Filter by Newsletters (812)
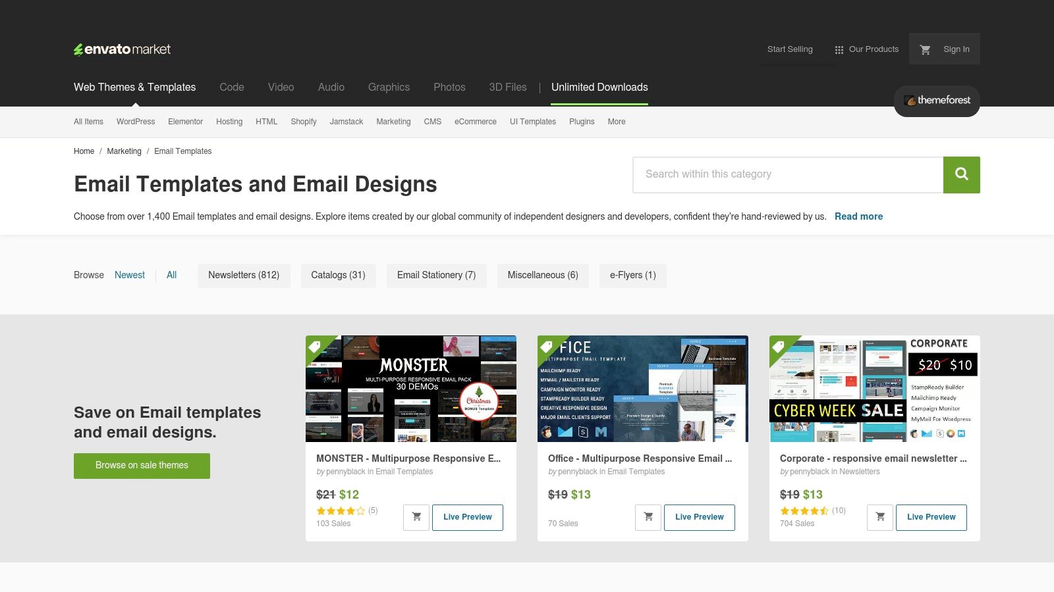The height and width of the screenshot is (592, 1054). (244, 276)
